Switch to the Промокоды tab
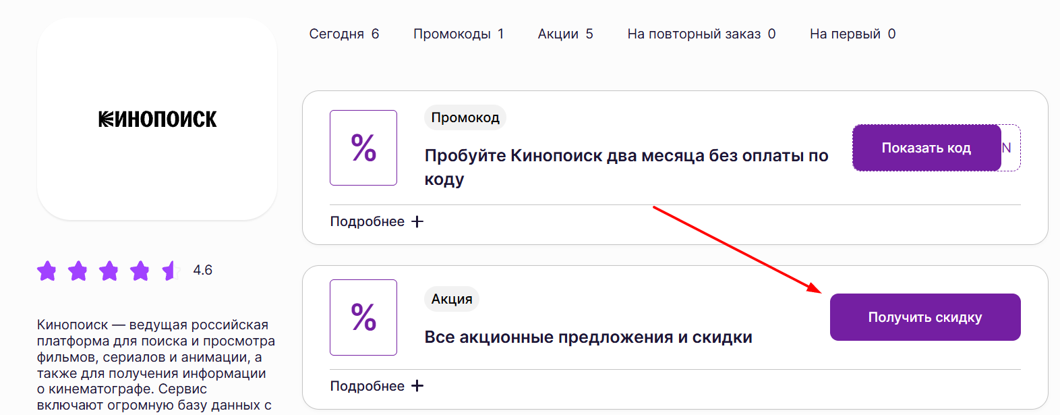Image resolution: width=1060 pixels, height=415 pixels. click(459, 33)
